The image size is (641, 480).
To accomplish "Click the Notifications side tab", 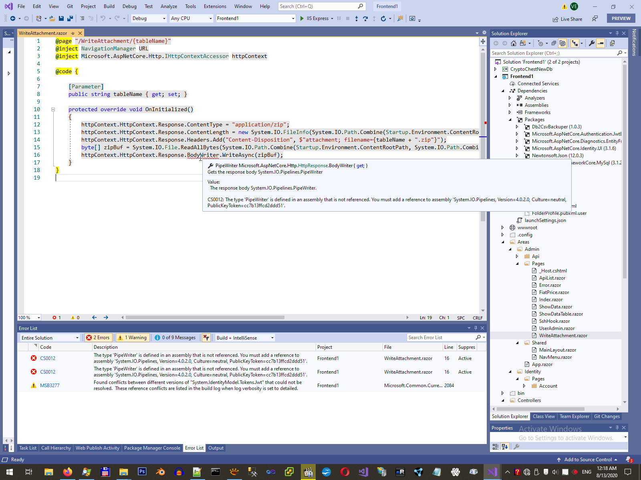I will click(634, 42).
